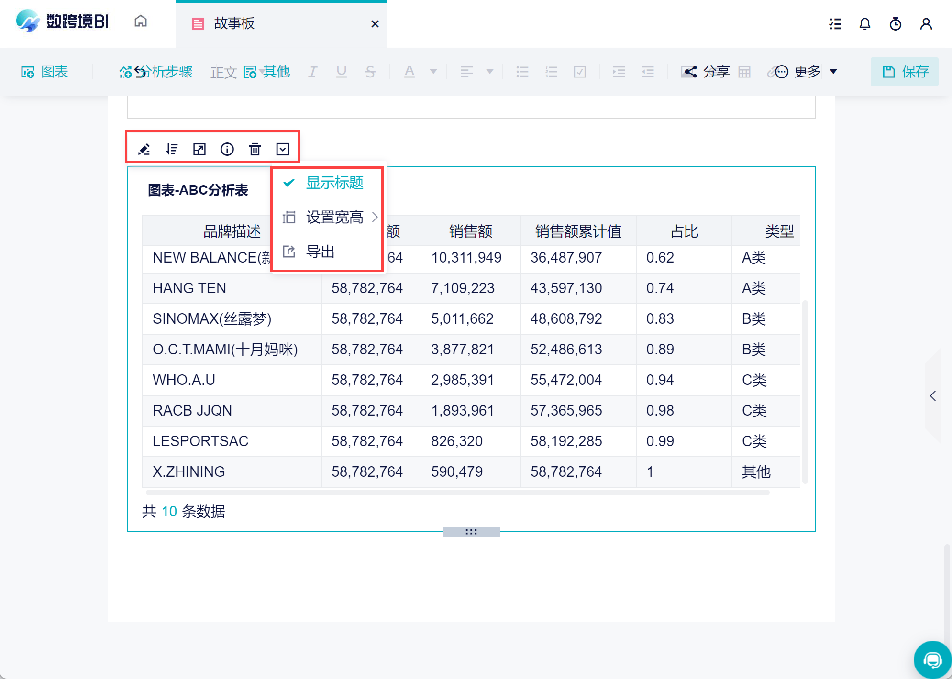Select the WHO.A.U brand cell
The height and width of the screenshot is (679, 952).
click(x=232, y=380)
